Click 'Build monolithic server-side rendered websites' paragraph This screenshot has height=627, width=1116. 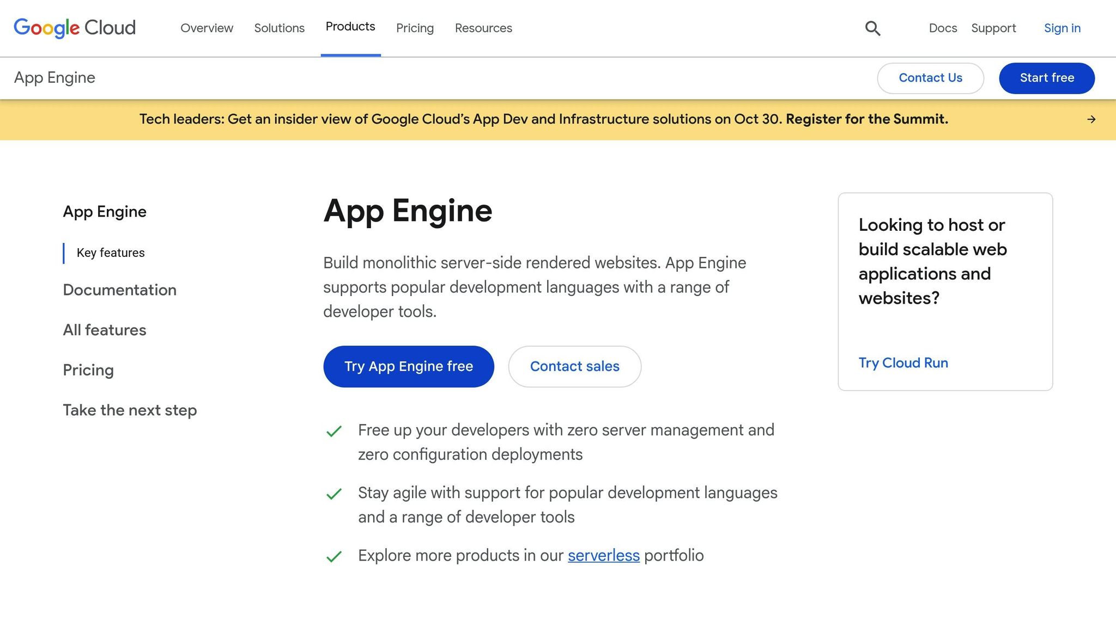(x=535, y=287)
